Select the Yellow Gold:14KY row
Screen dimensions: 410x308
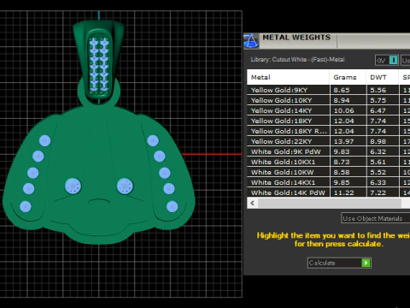(329, 110)
